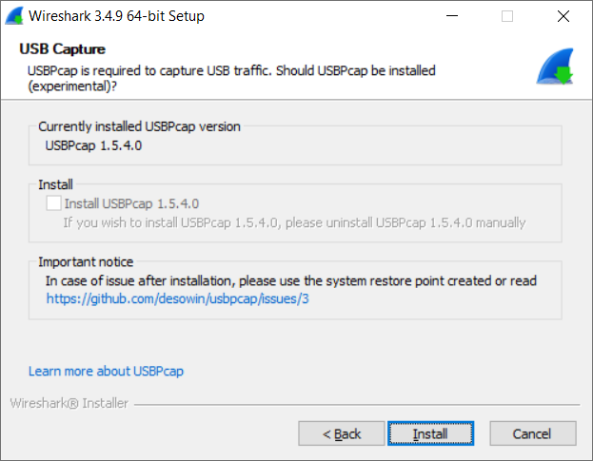Click the Important notice group label
Image resolution: width=593 pixels, height=461 pixels.
[x=86, y=262]
